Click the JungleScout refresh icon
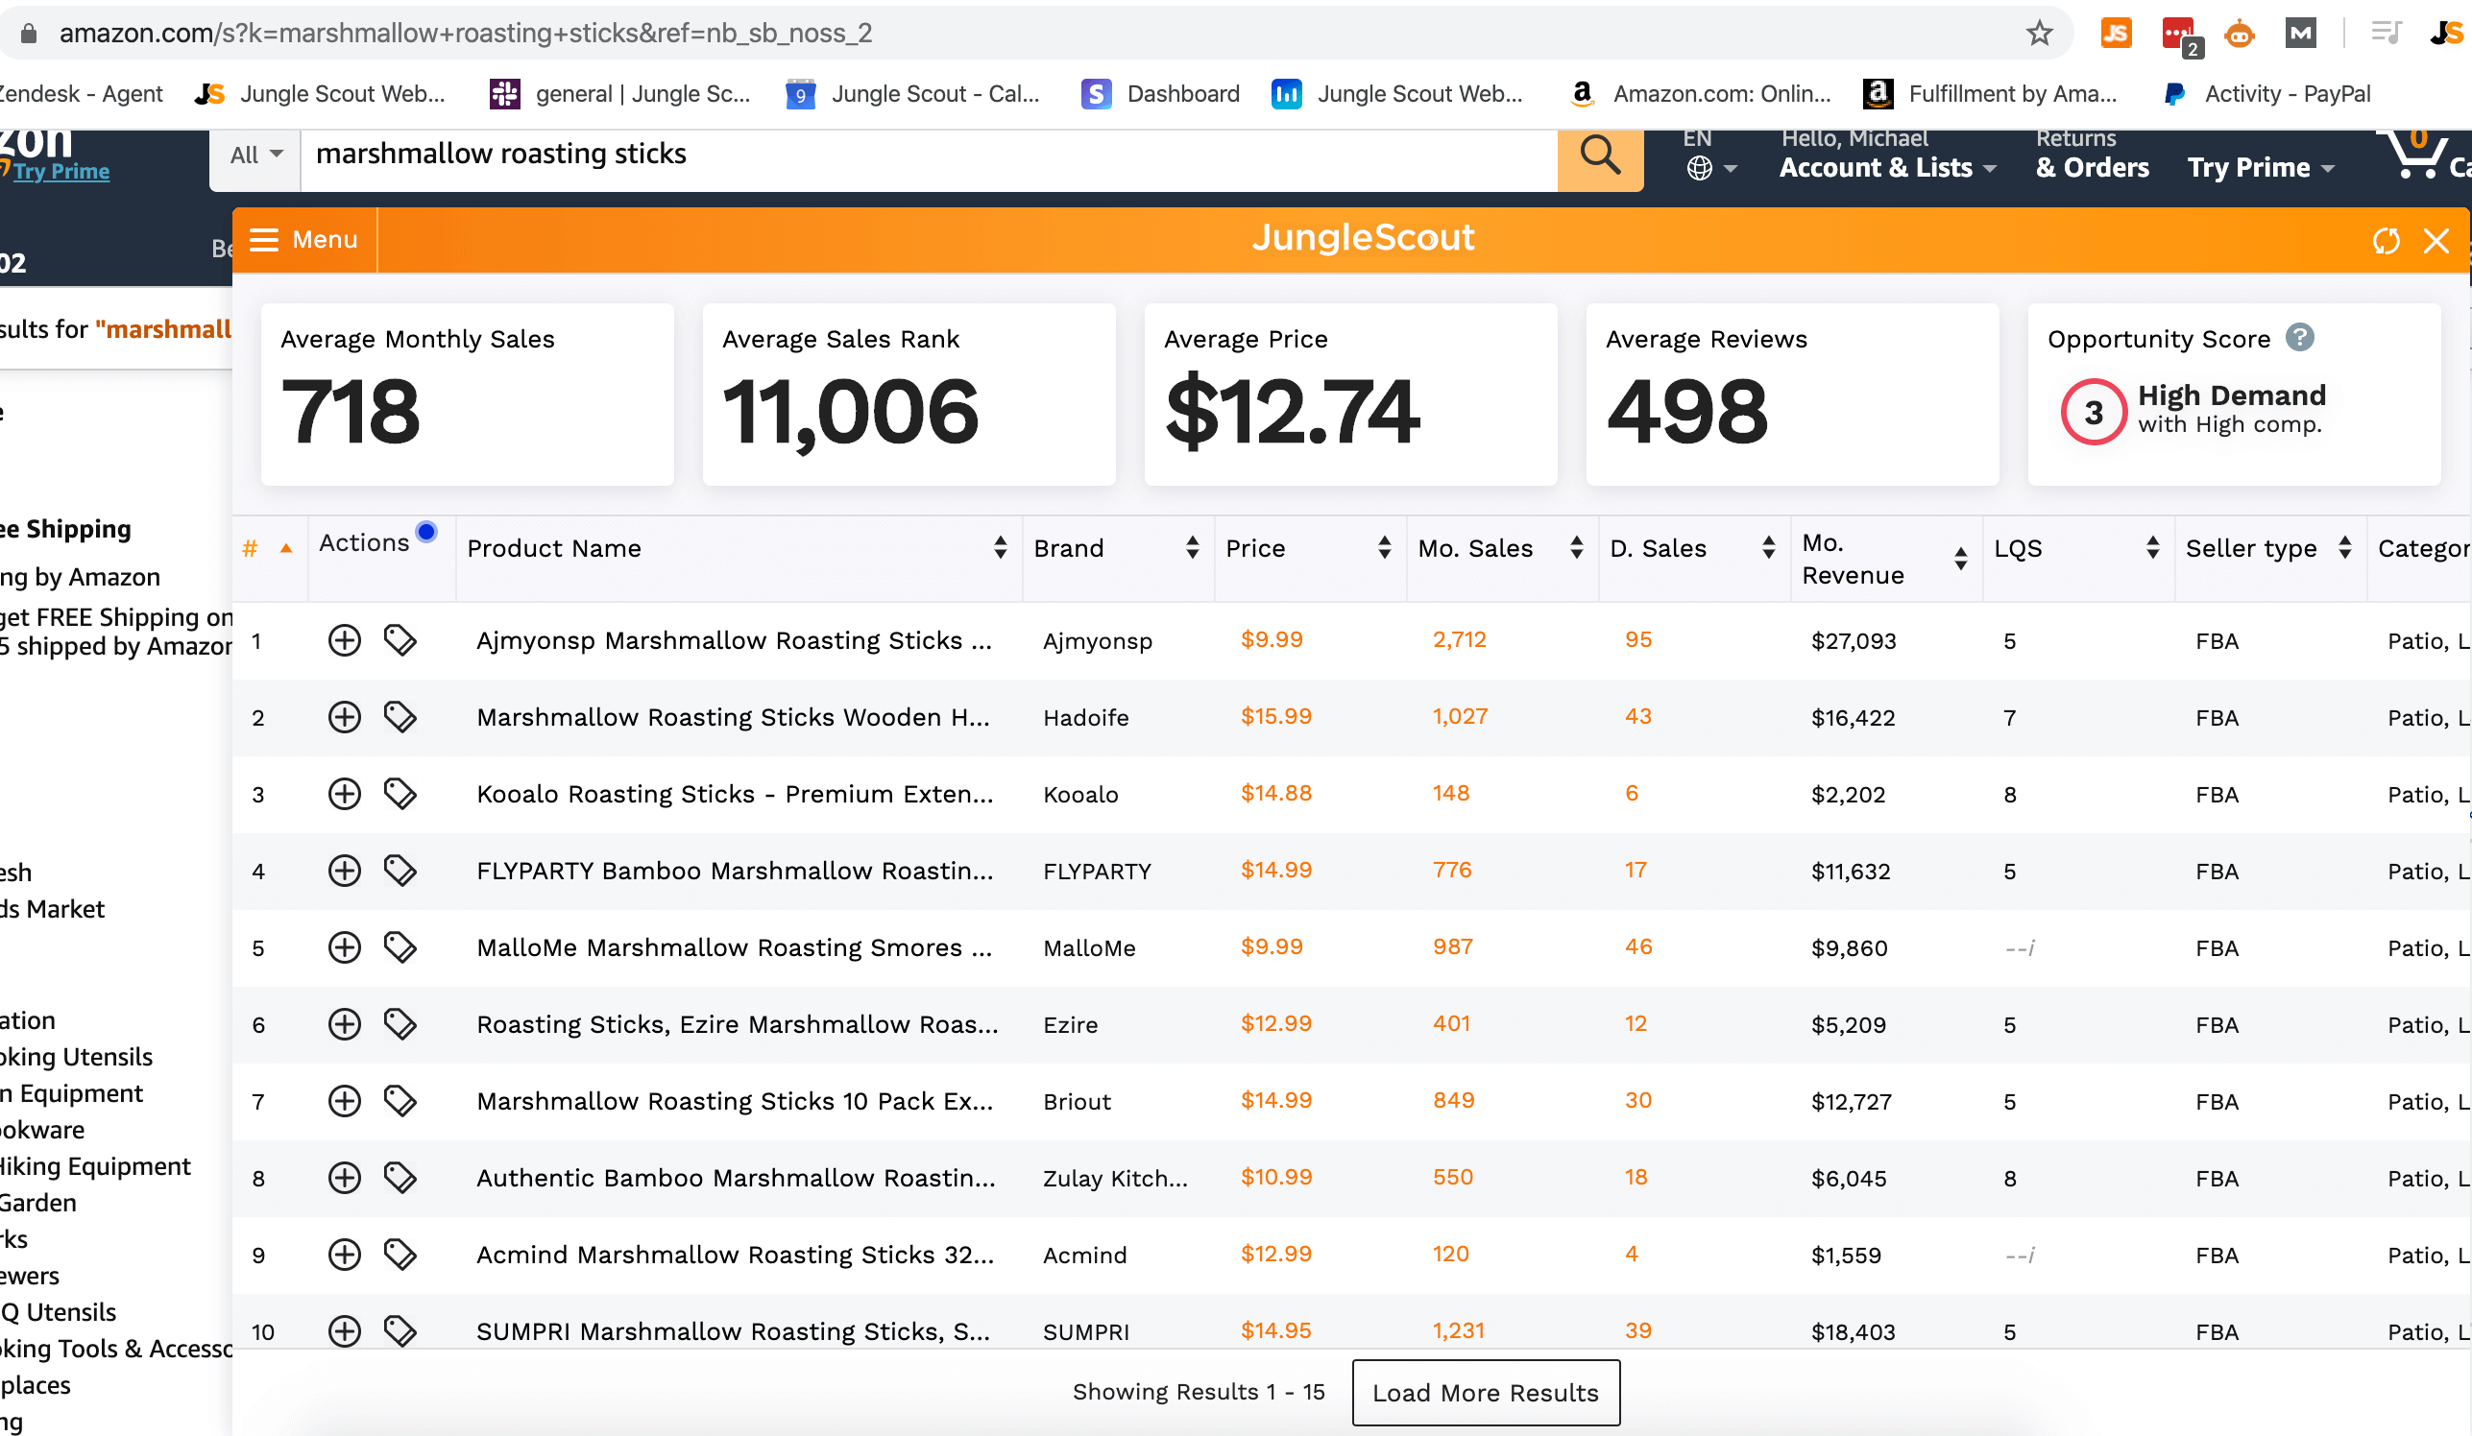 pyautogui.click(x=2387, y=239)
